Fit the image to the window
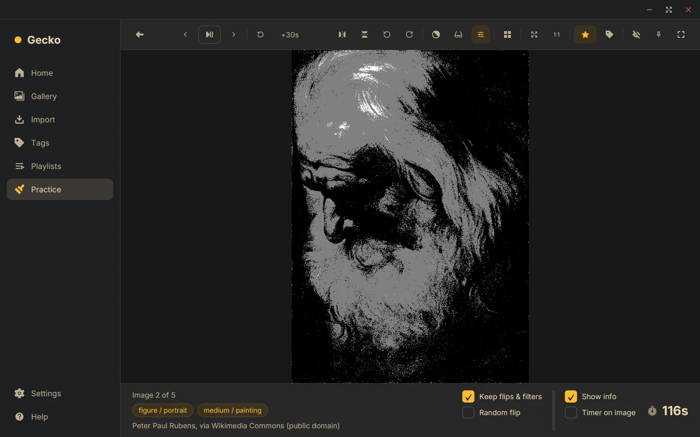Image resolution: width=700 pixels, height=437 pixels. (534, 34)
